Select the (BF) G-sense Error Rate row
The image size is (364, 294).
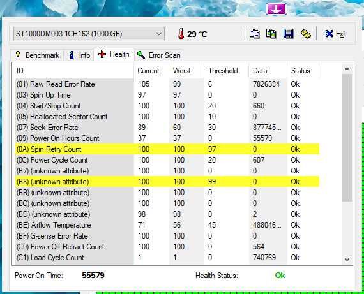click(167, 236)
